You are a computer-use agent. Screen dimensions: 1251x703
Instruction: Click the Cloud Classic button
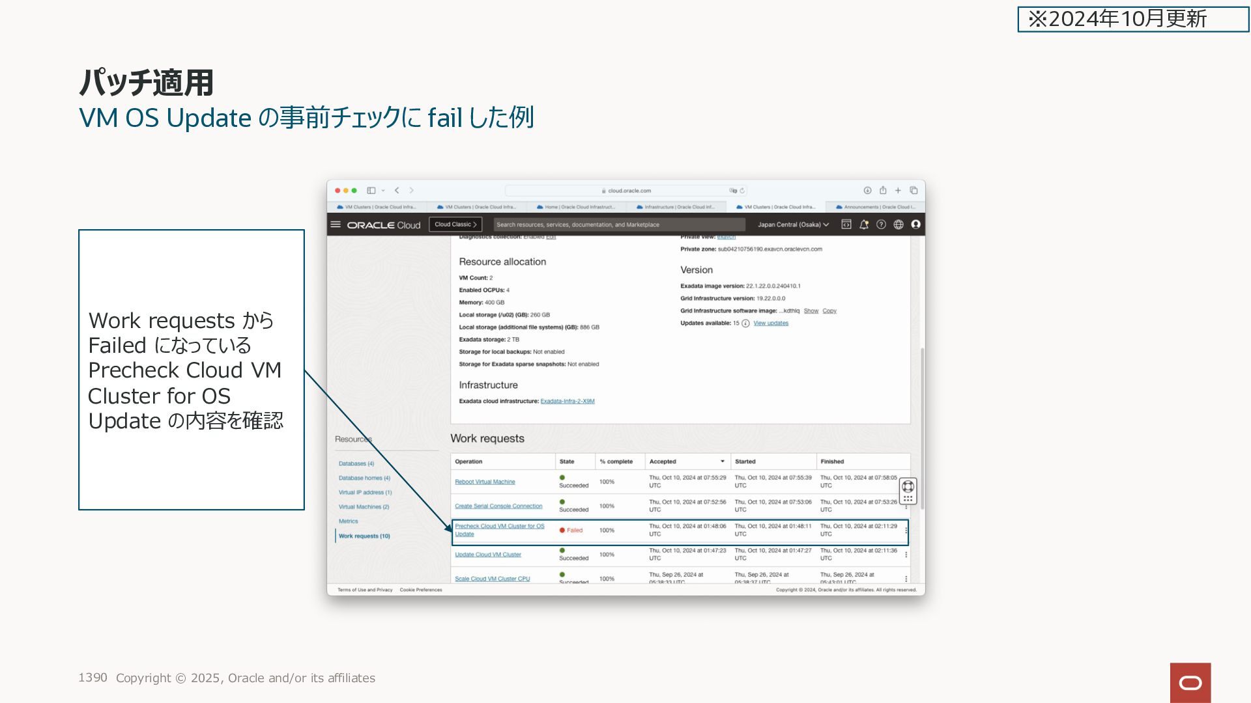point(455,225)
